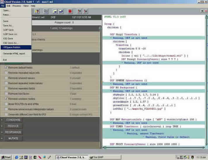Click the next-error red down-arrow icon
This screenshot has width=208, height=160.
[86, 11]
